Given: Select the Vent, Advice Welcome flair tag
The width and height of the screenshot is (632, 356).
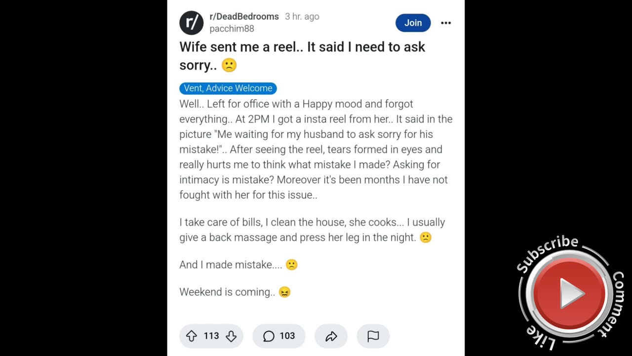Looking at the screenshot, I should (x=228, y=88).
